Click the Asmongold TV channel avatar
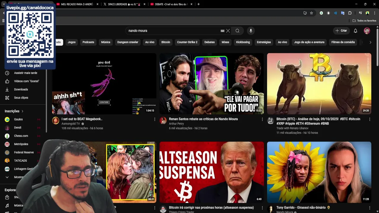 pos(56,120)
